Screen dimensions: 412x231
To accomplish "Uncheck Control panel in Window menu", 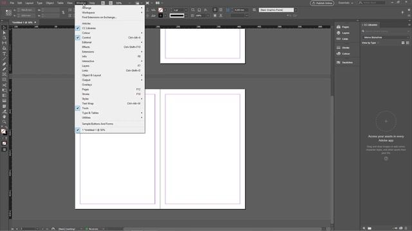I will pyautogui.click(x=109, y=38).
